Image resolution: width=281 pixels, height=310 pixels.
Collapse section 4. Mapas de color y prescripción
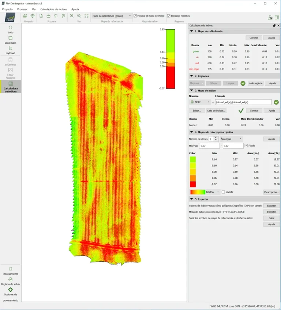coord(191,132)
